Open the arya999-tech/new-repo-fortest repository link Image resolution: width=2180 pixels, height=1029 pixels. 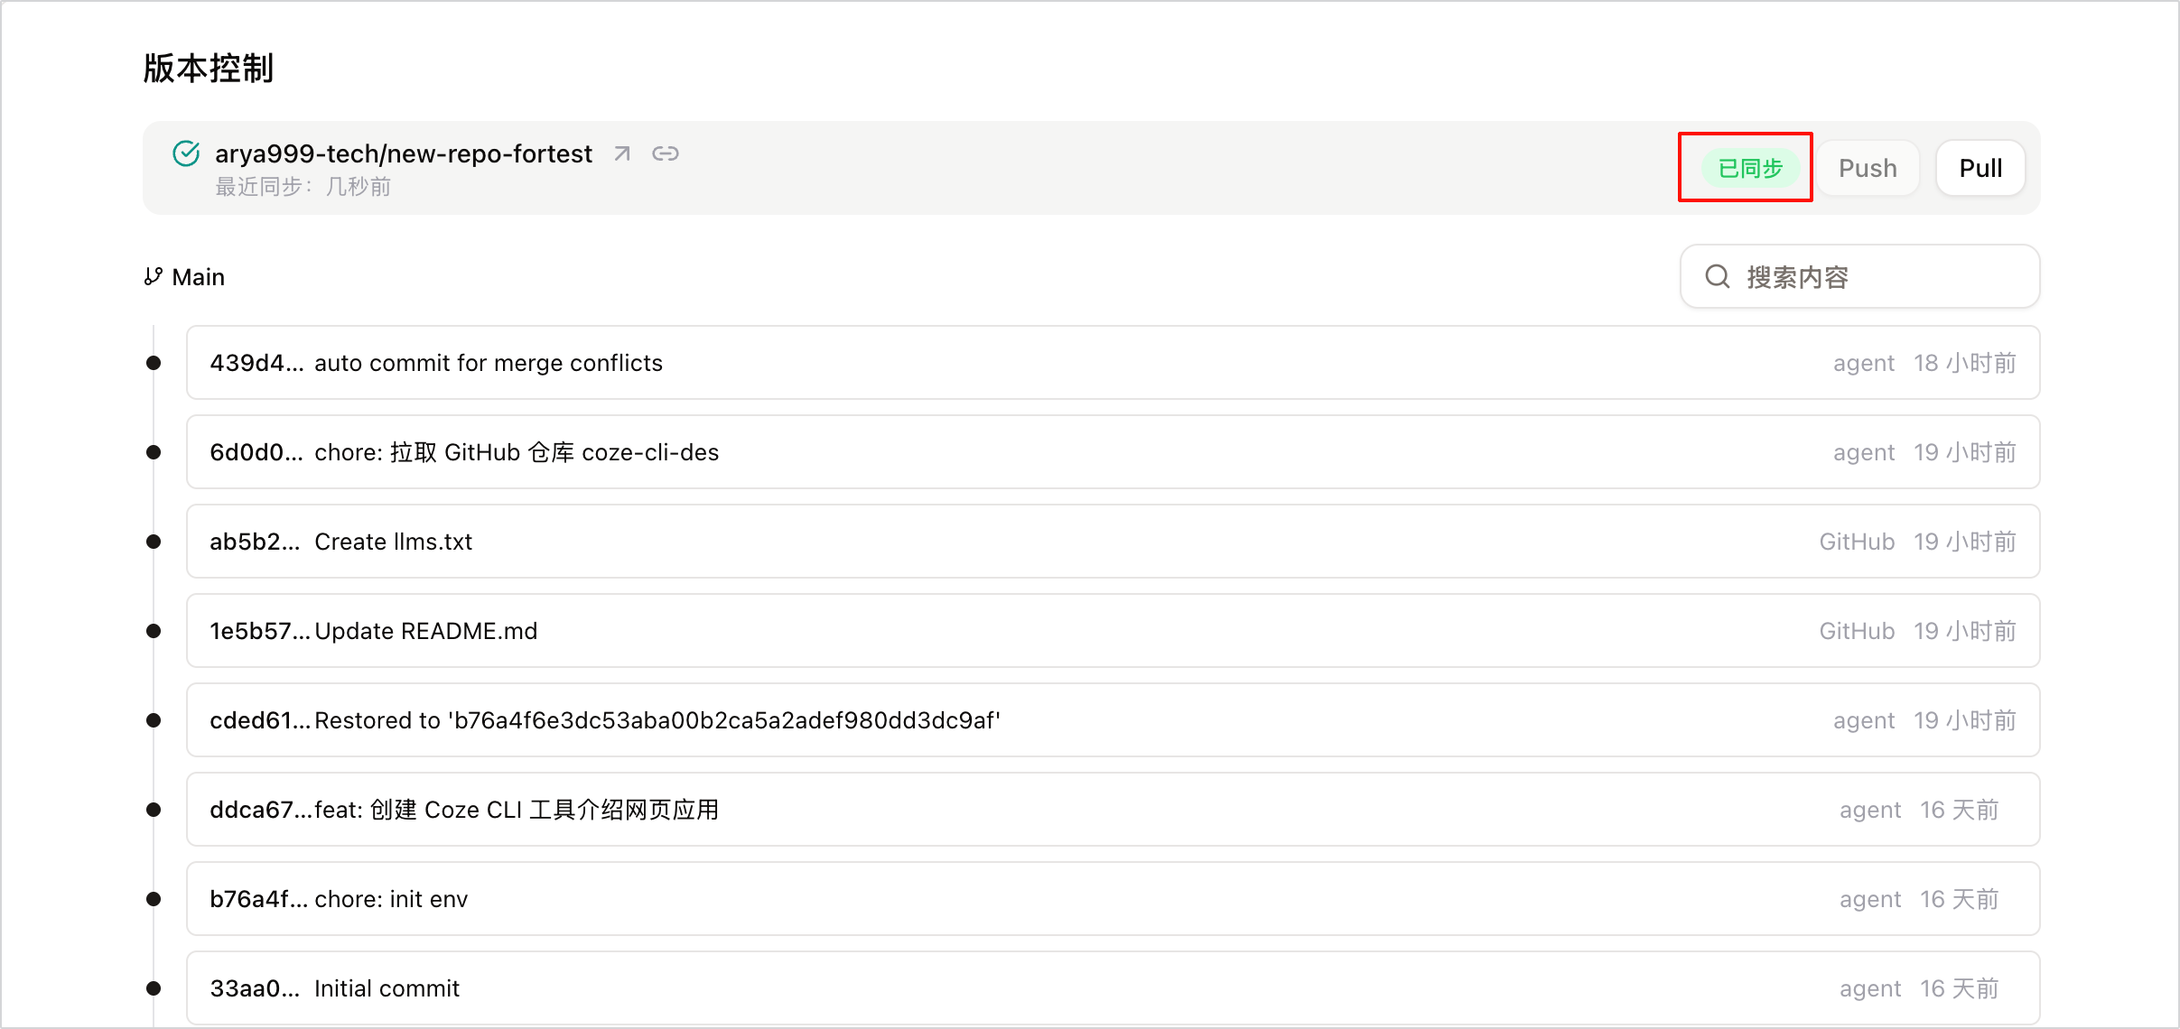pos(404,153)
